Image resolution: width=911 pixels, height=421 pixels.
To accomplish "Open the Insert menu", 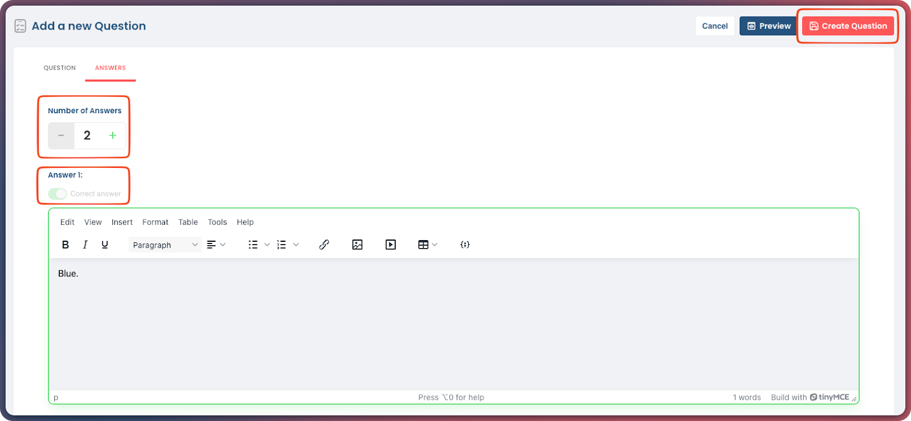I will tap(122, 222).
